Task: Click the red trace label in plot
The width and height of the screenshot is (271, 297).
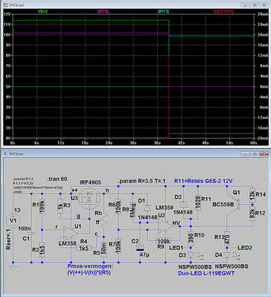Action: (x=224, y=11)
